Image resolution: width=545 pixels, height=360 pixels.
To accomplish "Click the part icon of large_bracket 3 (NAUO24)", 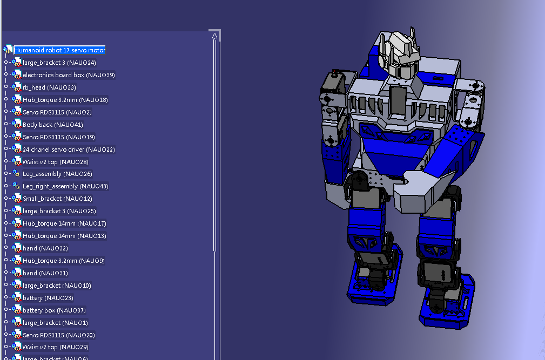I will tap(16, 63).
